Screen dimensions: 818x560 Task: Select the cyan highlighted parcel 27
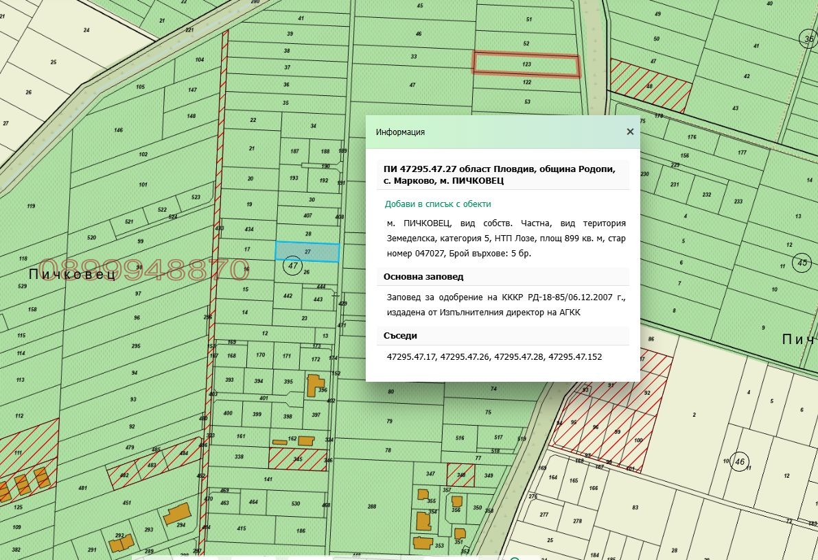(x=307, y=252)
